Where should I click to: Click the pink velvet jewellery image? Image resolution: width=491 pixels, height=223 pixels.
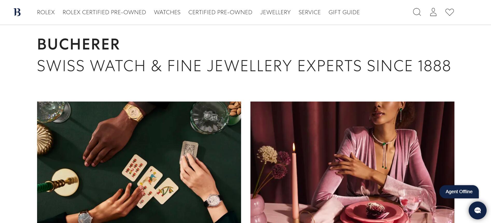(x=352, y=162)
